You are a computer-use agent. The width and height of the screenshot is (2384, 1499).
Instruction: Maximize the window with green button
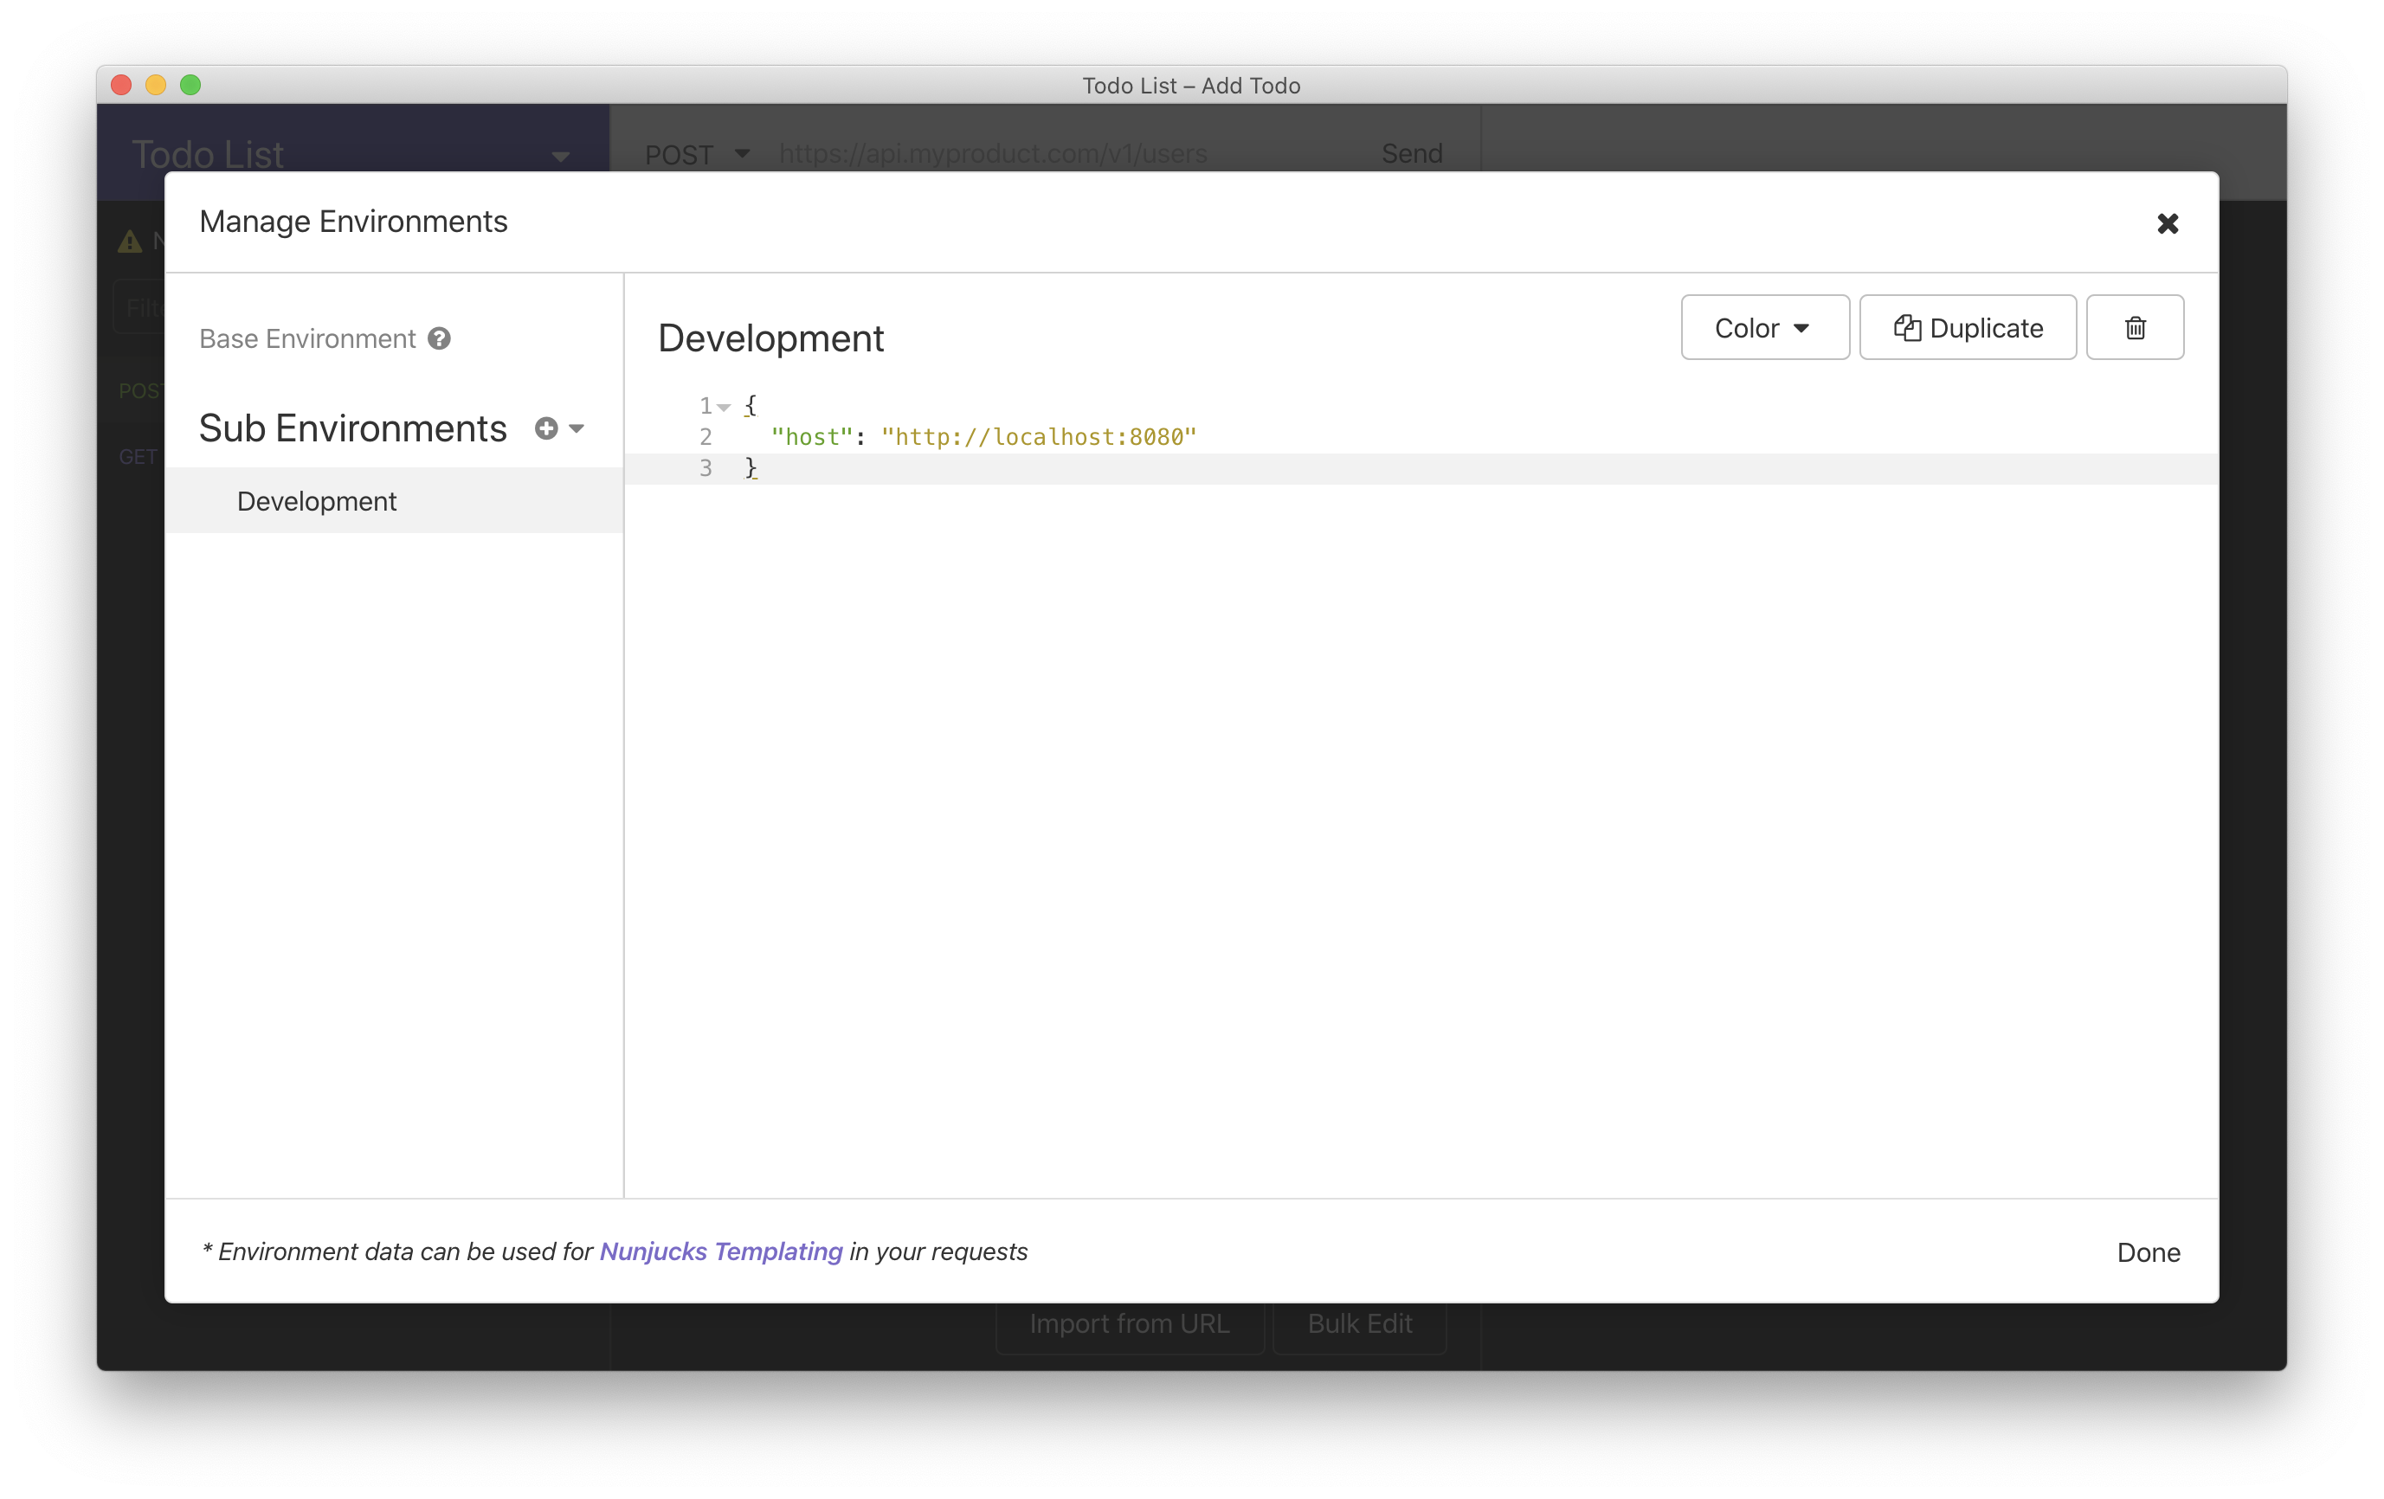pos(190,85)
